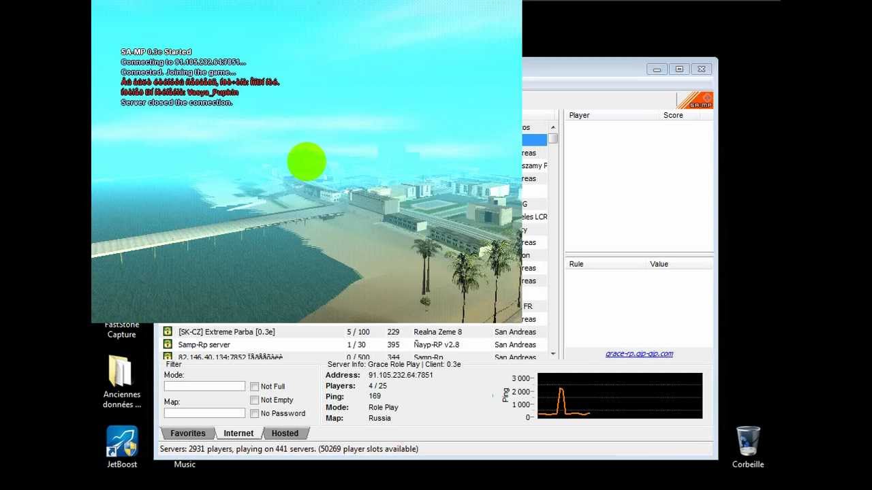Sort by the Value column header
The image size is (872, 490).
coord(680,264)
